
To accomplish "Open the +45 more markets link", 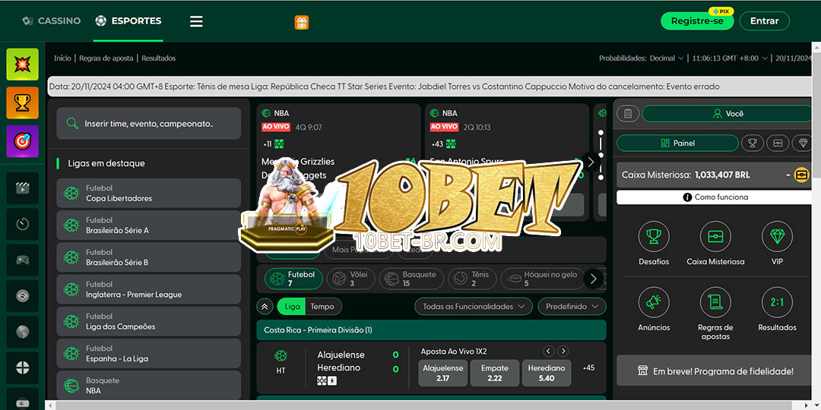I will 589,367.
